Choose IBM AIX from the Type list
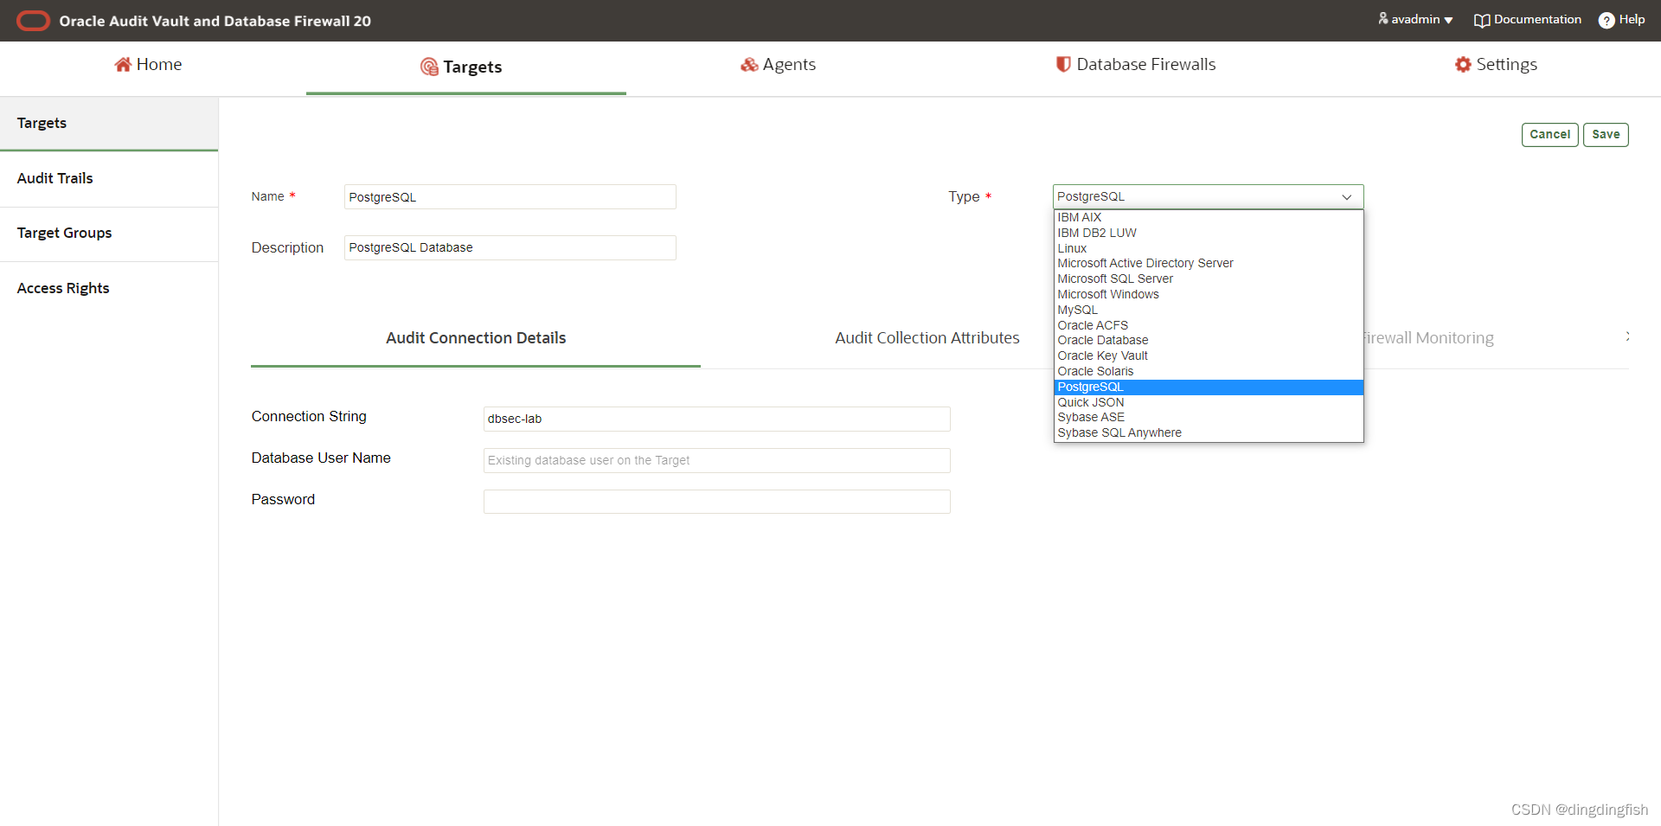Image resolution: width=1661 pixels, height=826 pixels. click(1208, 217)
